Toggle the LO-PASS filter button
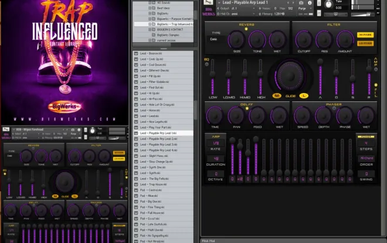Screen dimensions: 387x243 click(365, 43)
